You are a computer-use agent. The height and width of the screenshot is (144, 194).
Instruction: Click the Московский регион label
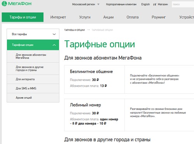83,4
